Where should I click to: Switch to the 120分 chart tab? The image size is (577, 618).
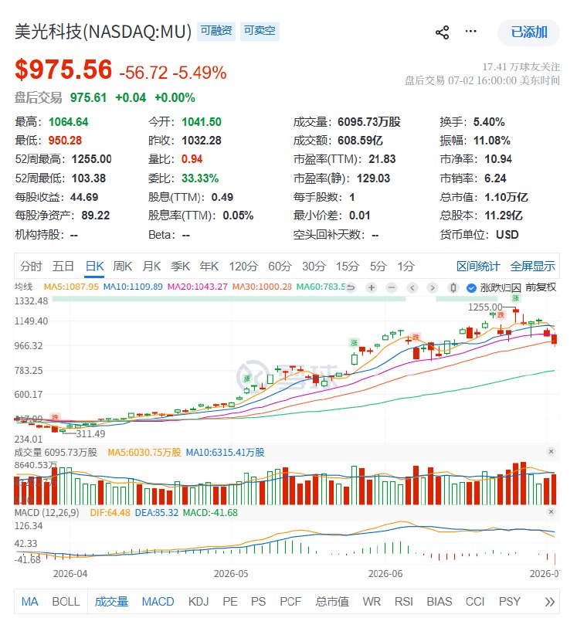[243, 267]
